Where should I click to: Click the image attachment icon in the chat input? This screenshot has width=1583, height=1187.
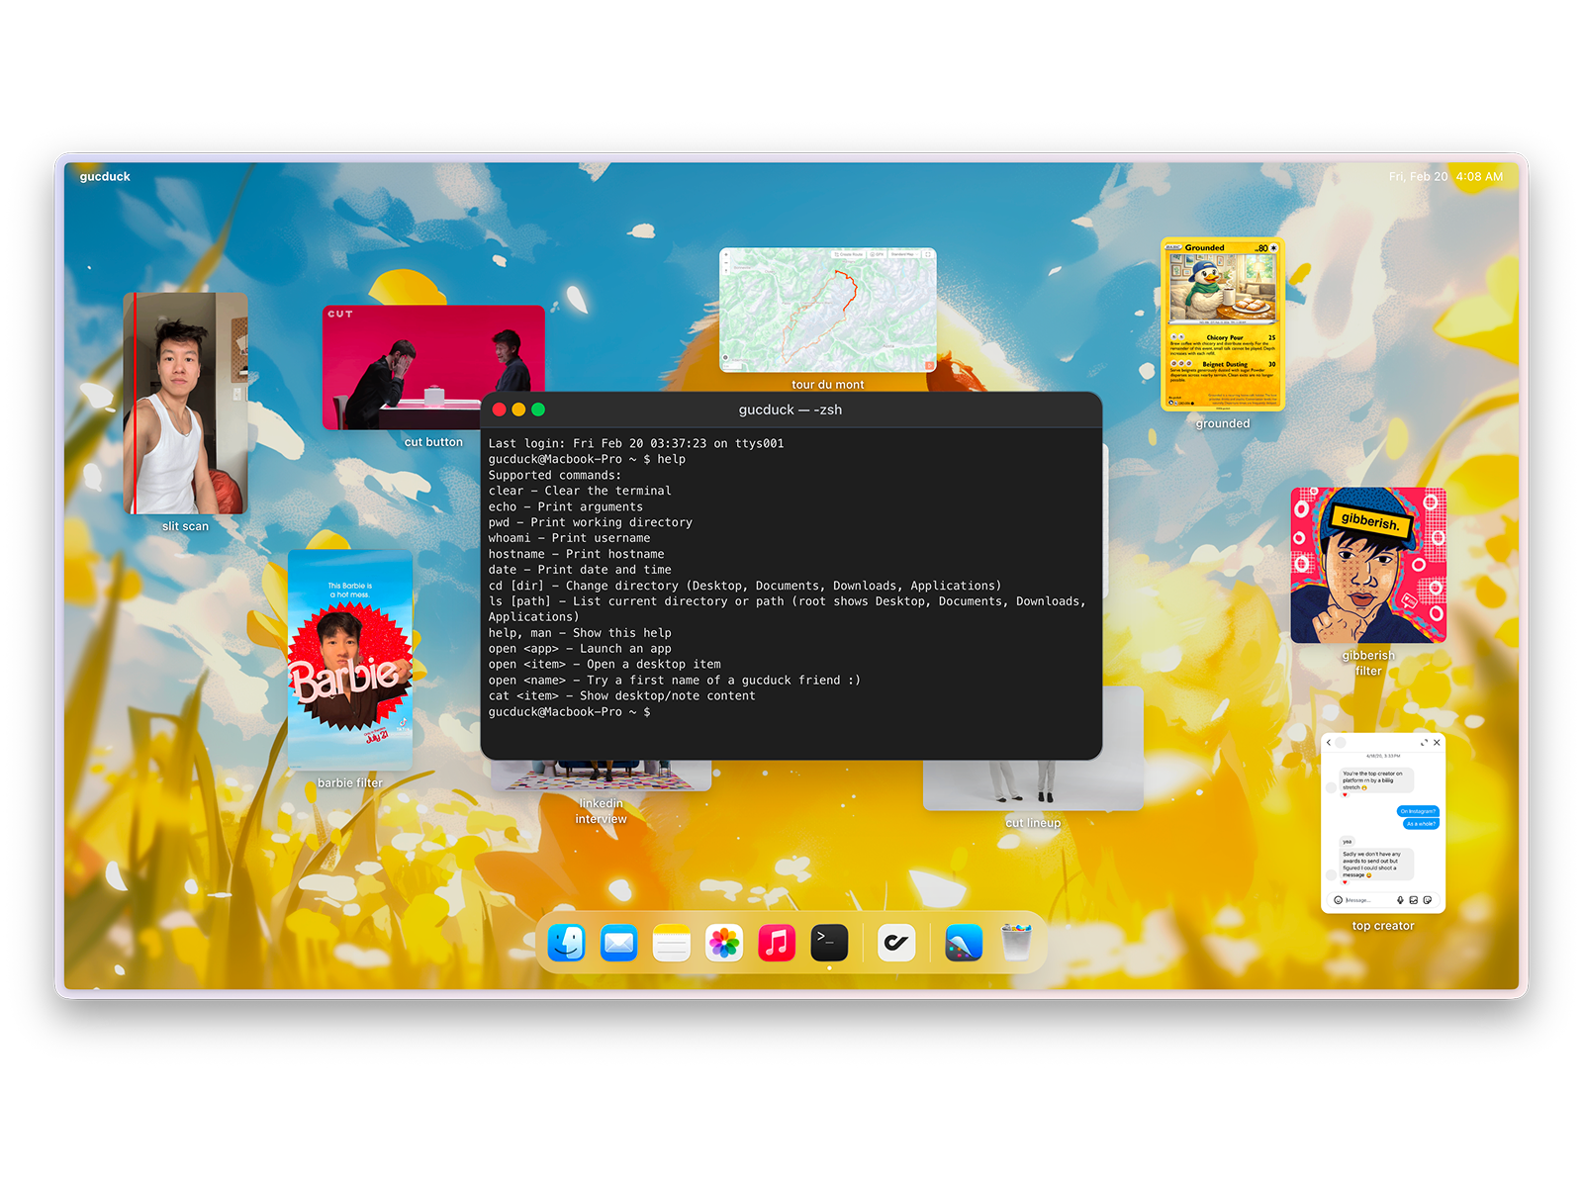point(1414,900)
